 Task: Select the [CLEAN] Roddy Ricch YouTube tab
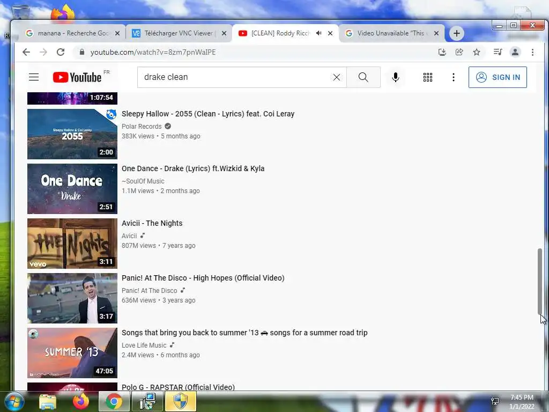280,33
